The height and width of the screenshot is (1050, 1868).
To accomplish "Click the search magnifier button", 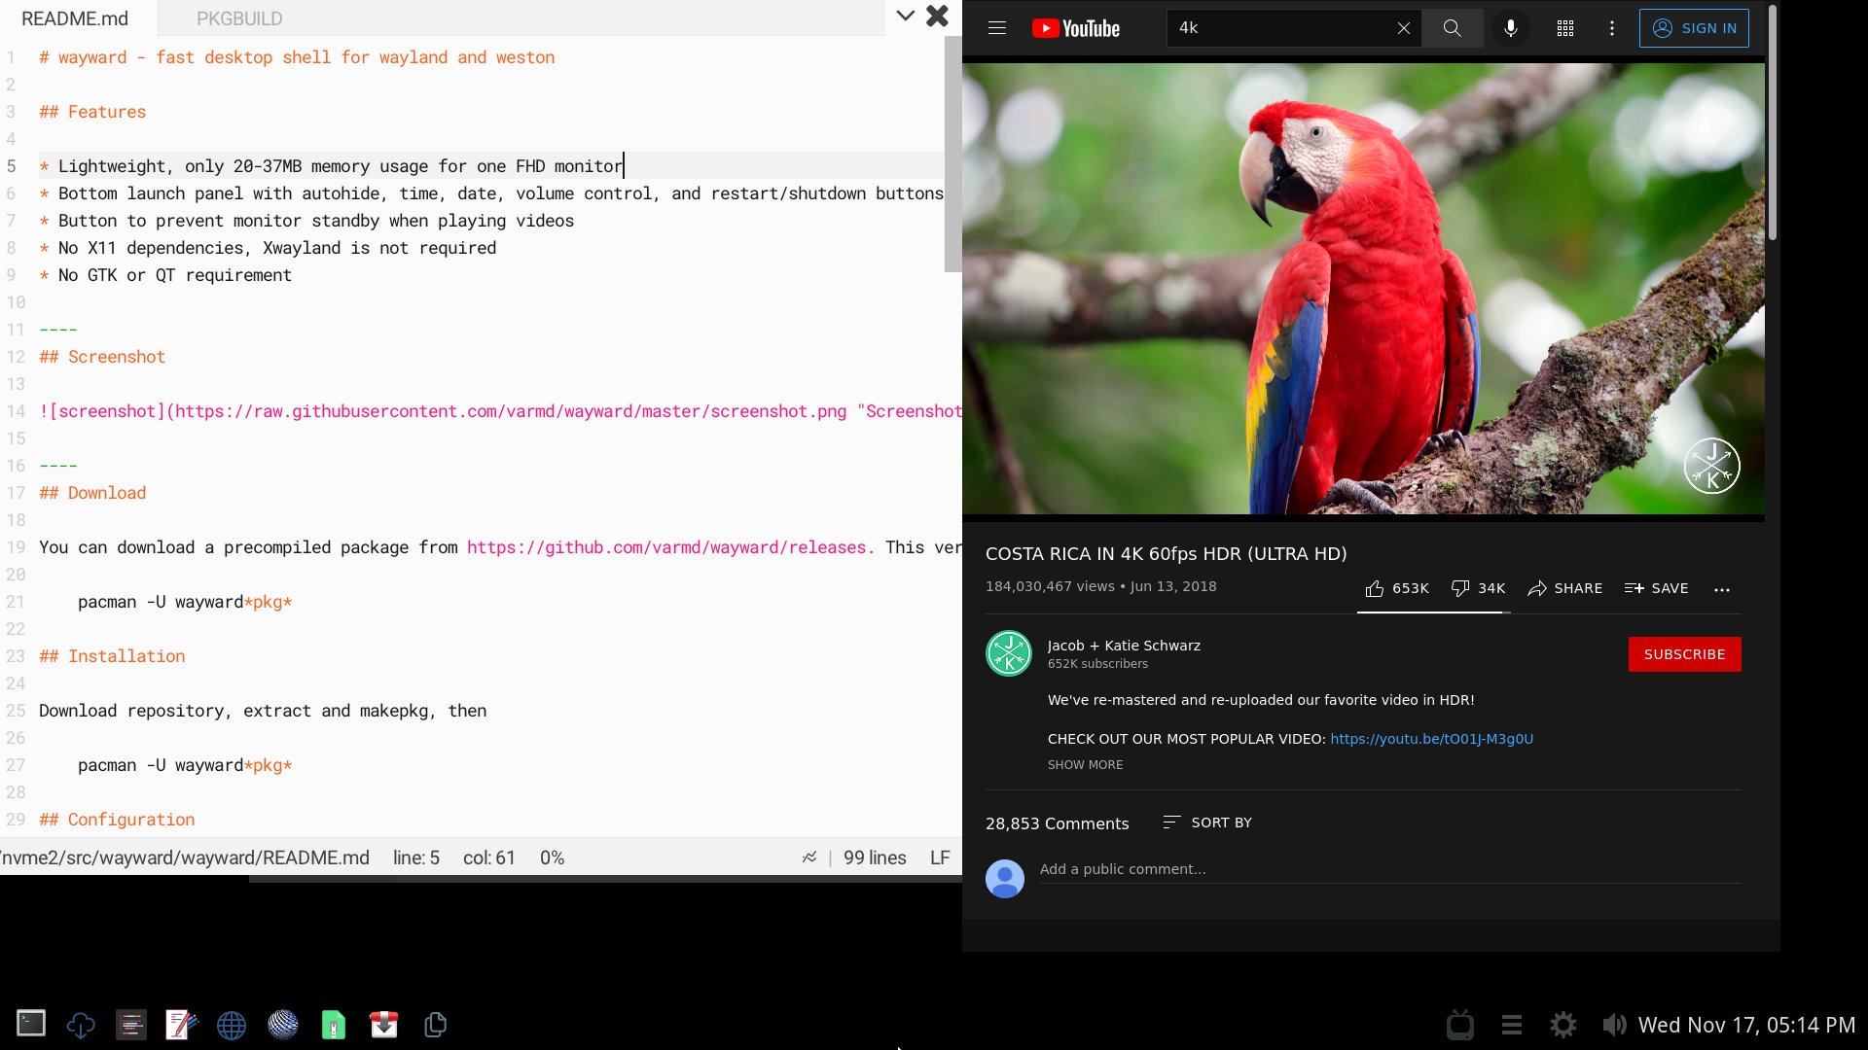I will pos(1452,28).
